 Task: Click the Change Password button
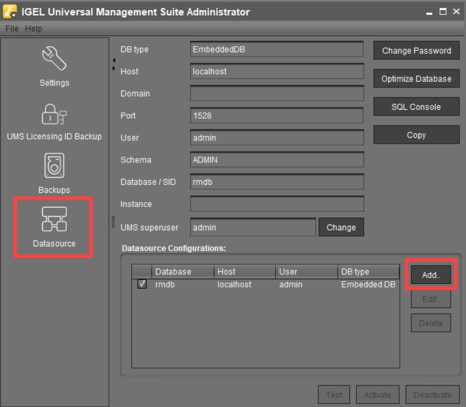(x=416, y=50)
